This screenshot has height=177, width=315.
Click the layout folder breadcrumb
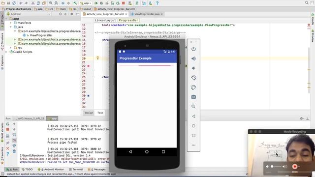85,9
